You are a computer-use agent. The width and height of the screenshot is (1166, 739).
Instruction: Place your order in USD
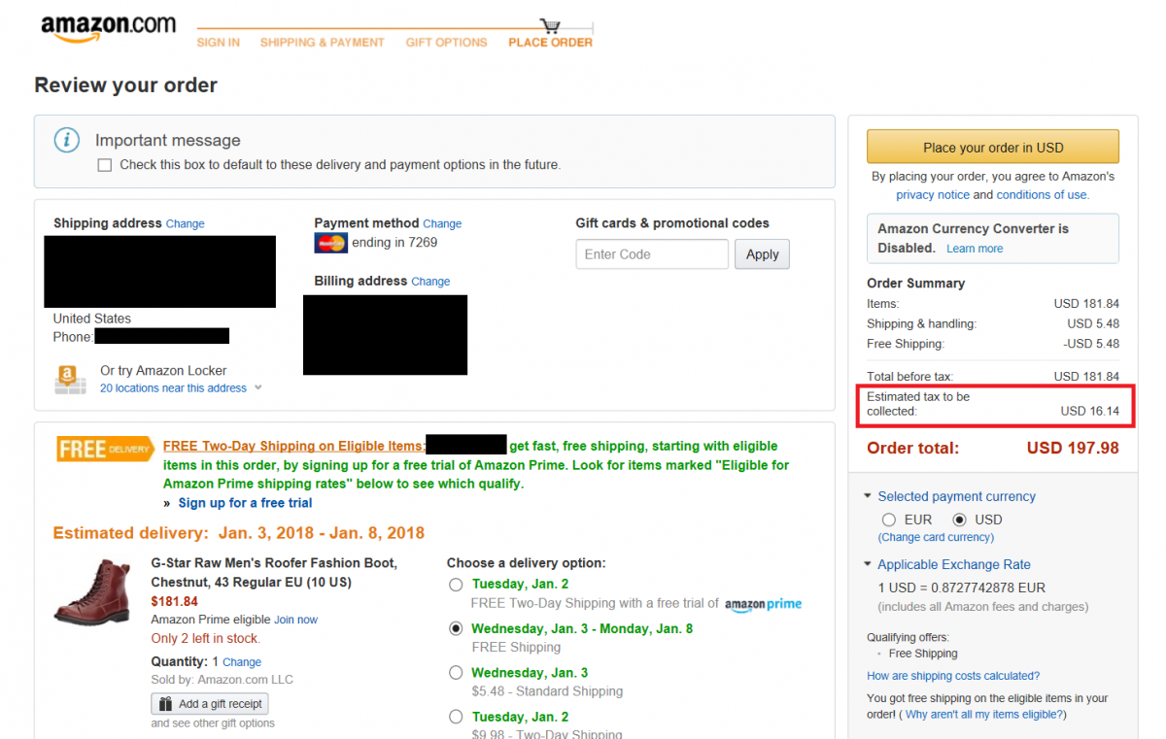pyautogui.click(x=993, y=148)
